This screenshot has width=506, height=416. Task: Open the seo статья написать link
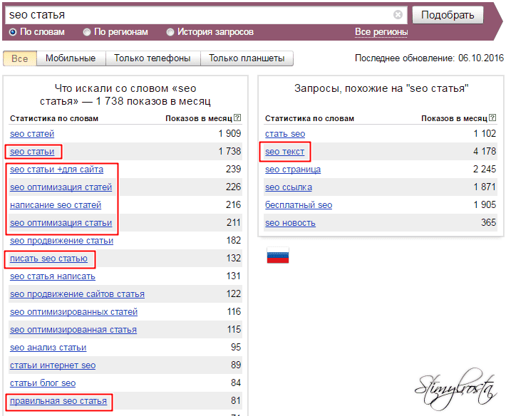pos(52,276)
